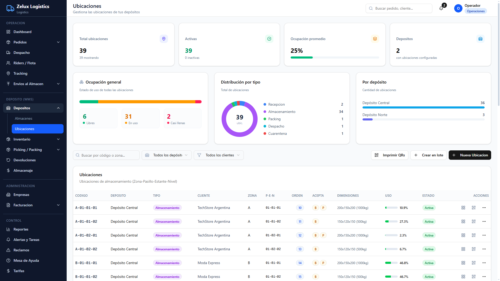Viewport: 500px width, 281px height.
Task: Click the check icon in Activas card
Action: point(269,39)
